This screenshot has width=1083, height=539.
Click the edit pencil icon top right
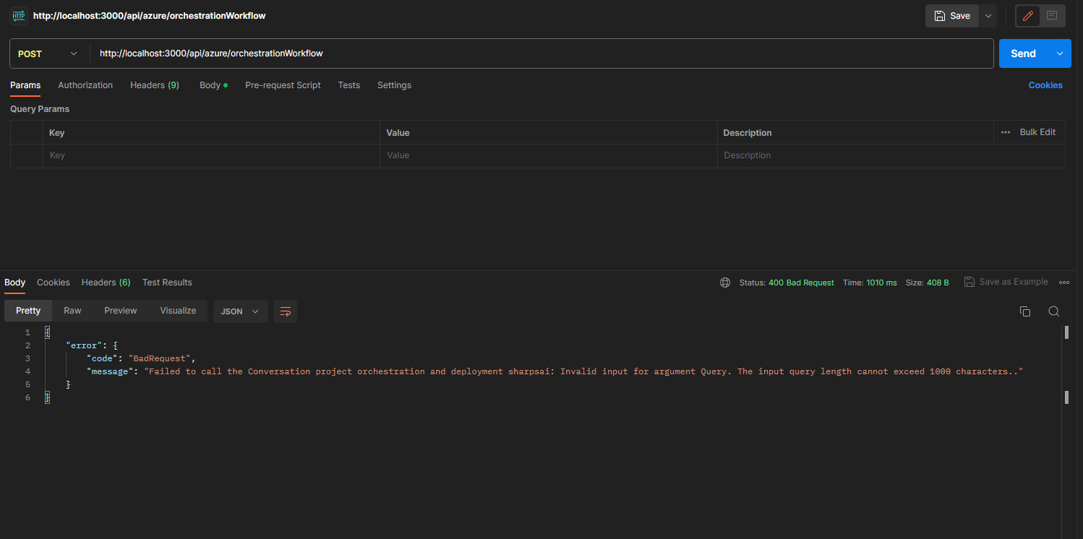(1027, 15)
